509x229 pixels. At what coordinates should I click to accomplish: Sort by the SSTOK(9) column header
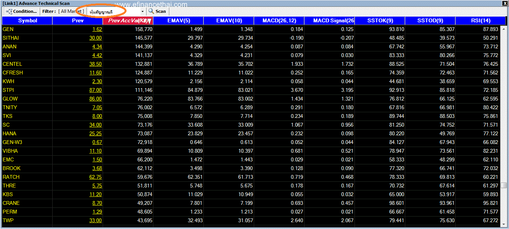tap(380, 21)
